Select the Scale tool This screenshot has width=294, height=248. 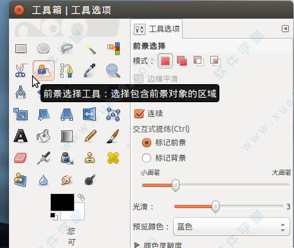pyautogui.click(x=21, y=114)
